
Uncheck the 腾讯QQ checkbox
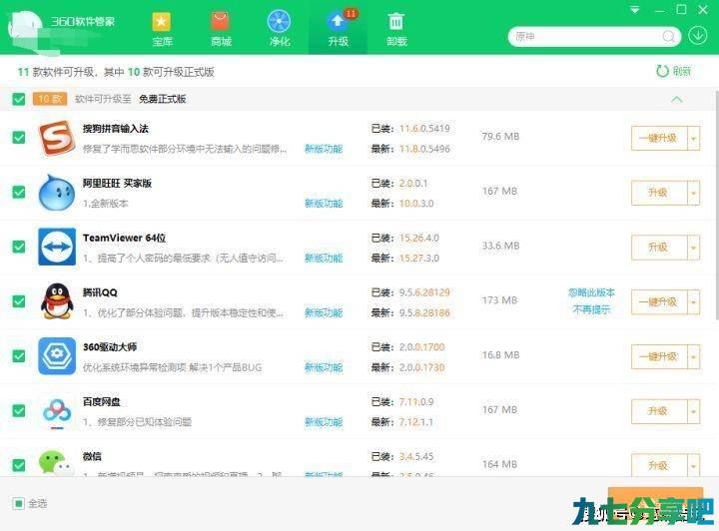pos(19,301)
